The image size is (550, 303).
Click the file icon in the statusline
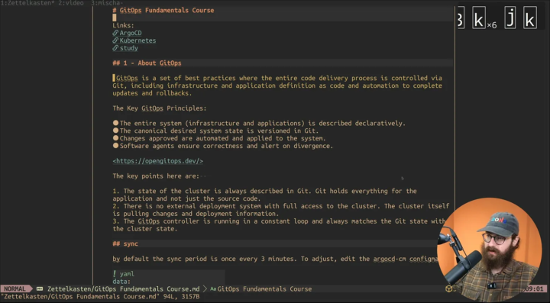40,289
